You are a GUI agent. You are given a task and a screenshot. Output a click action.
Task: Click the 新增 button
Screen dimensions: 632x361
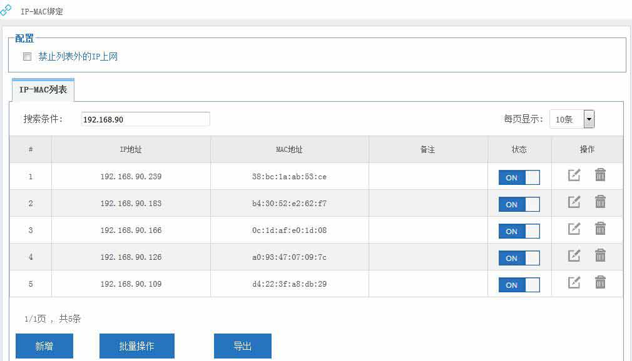click(44, 346)
